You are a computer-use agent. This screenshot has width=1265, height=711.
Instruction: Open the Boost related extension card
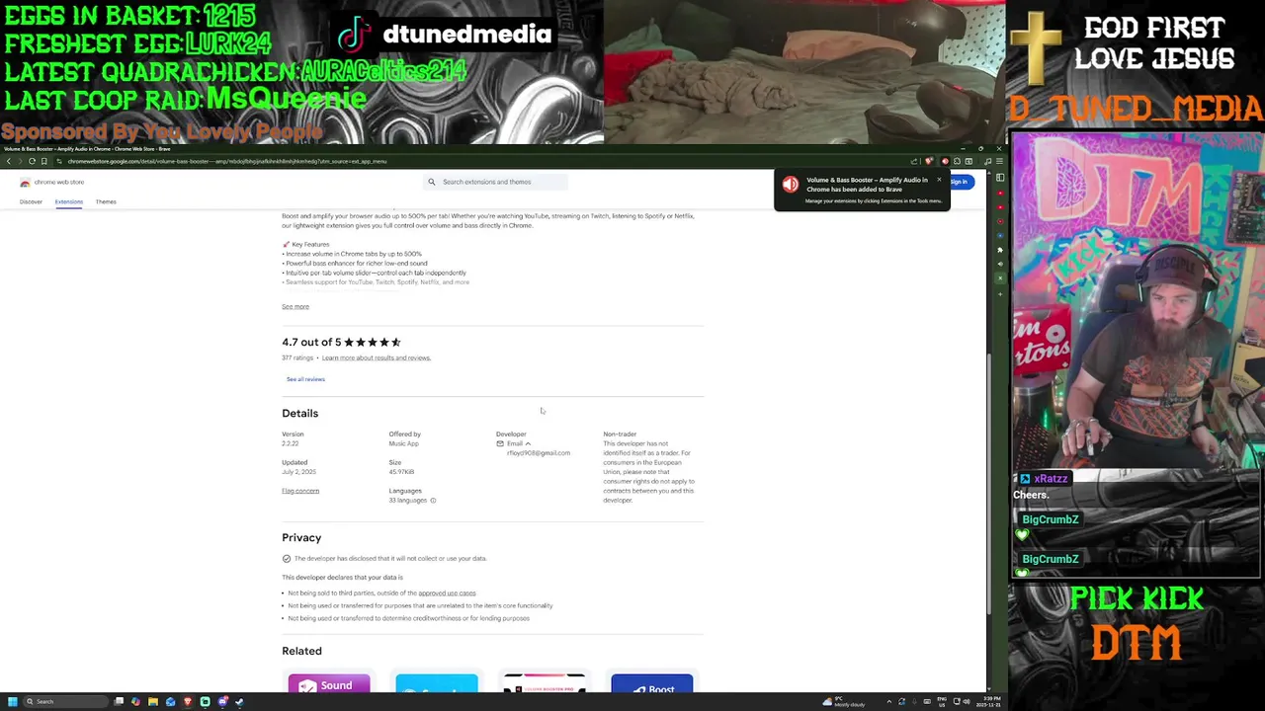pos(651,684)
